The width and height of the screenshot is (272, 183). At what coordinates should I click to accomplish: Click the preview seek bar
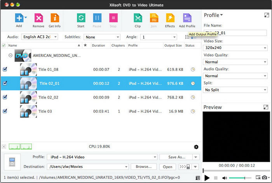point(236,171)
